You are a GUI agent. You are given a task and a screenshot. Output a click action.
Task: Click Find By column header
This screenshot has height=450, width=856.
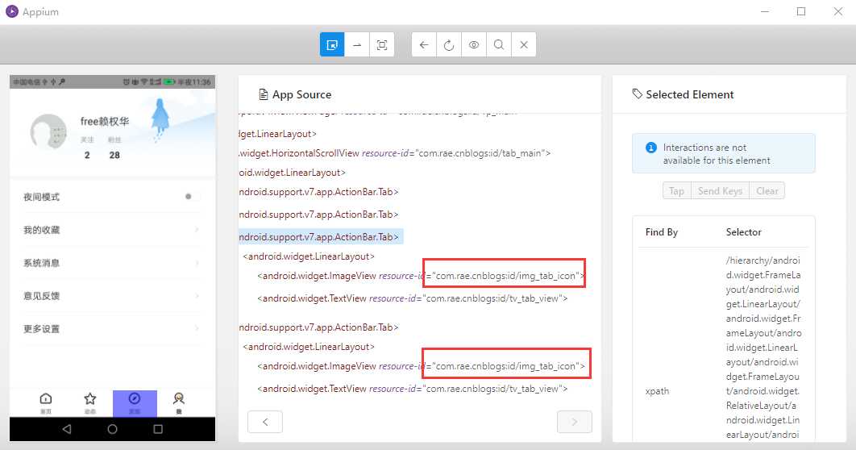click(661, 232)
